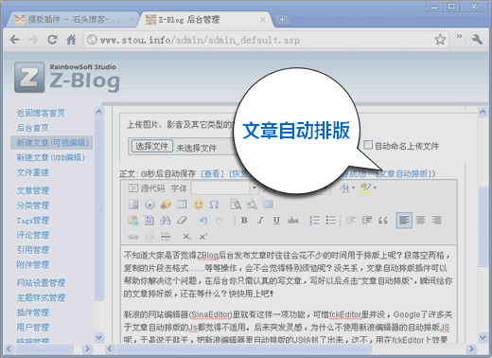This screenshot has width=492, height=358.
Task: Open find (binoculars) tool
Action: [166, 220]
